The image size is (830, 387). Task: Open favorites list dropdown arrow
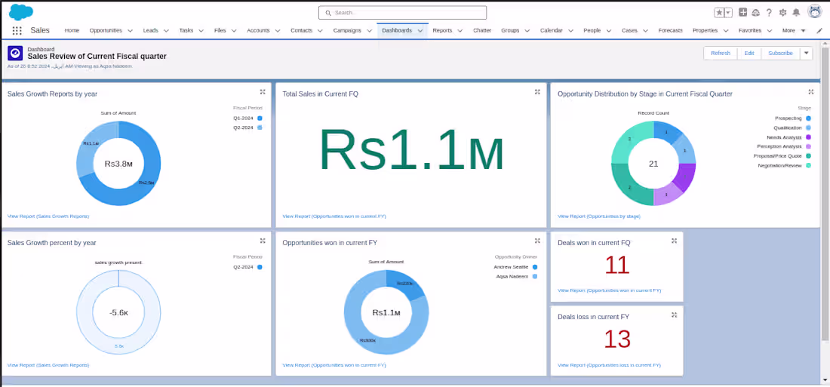(x=729, y=13)
